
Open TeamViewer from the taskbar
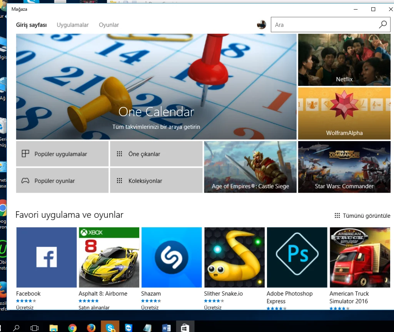129,327
